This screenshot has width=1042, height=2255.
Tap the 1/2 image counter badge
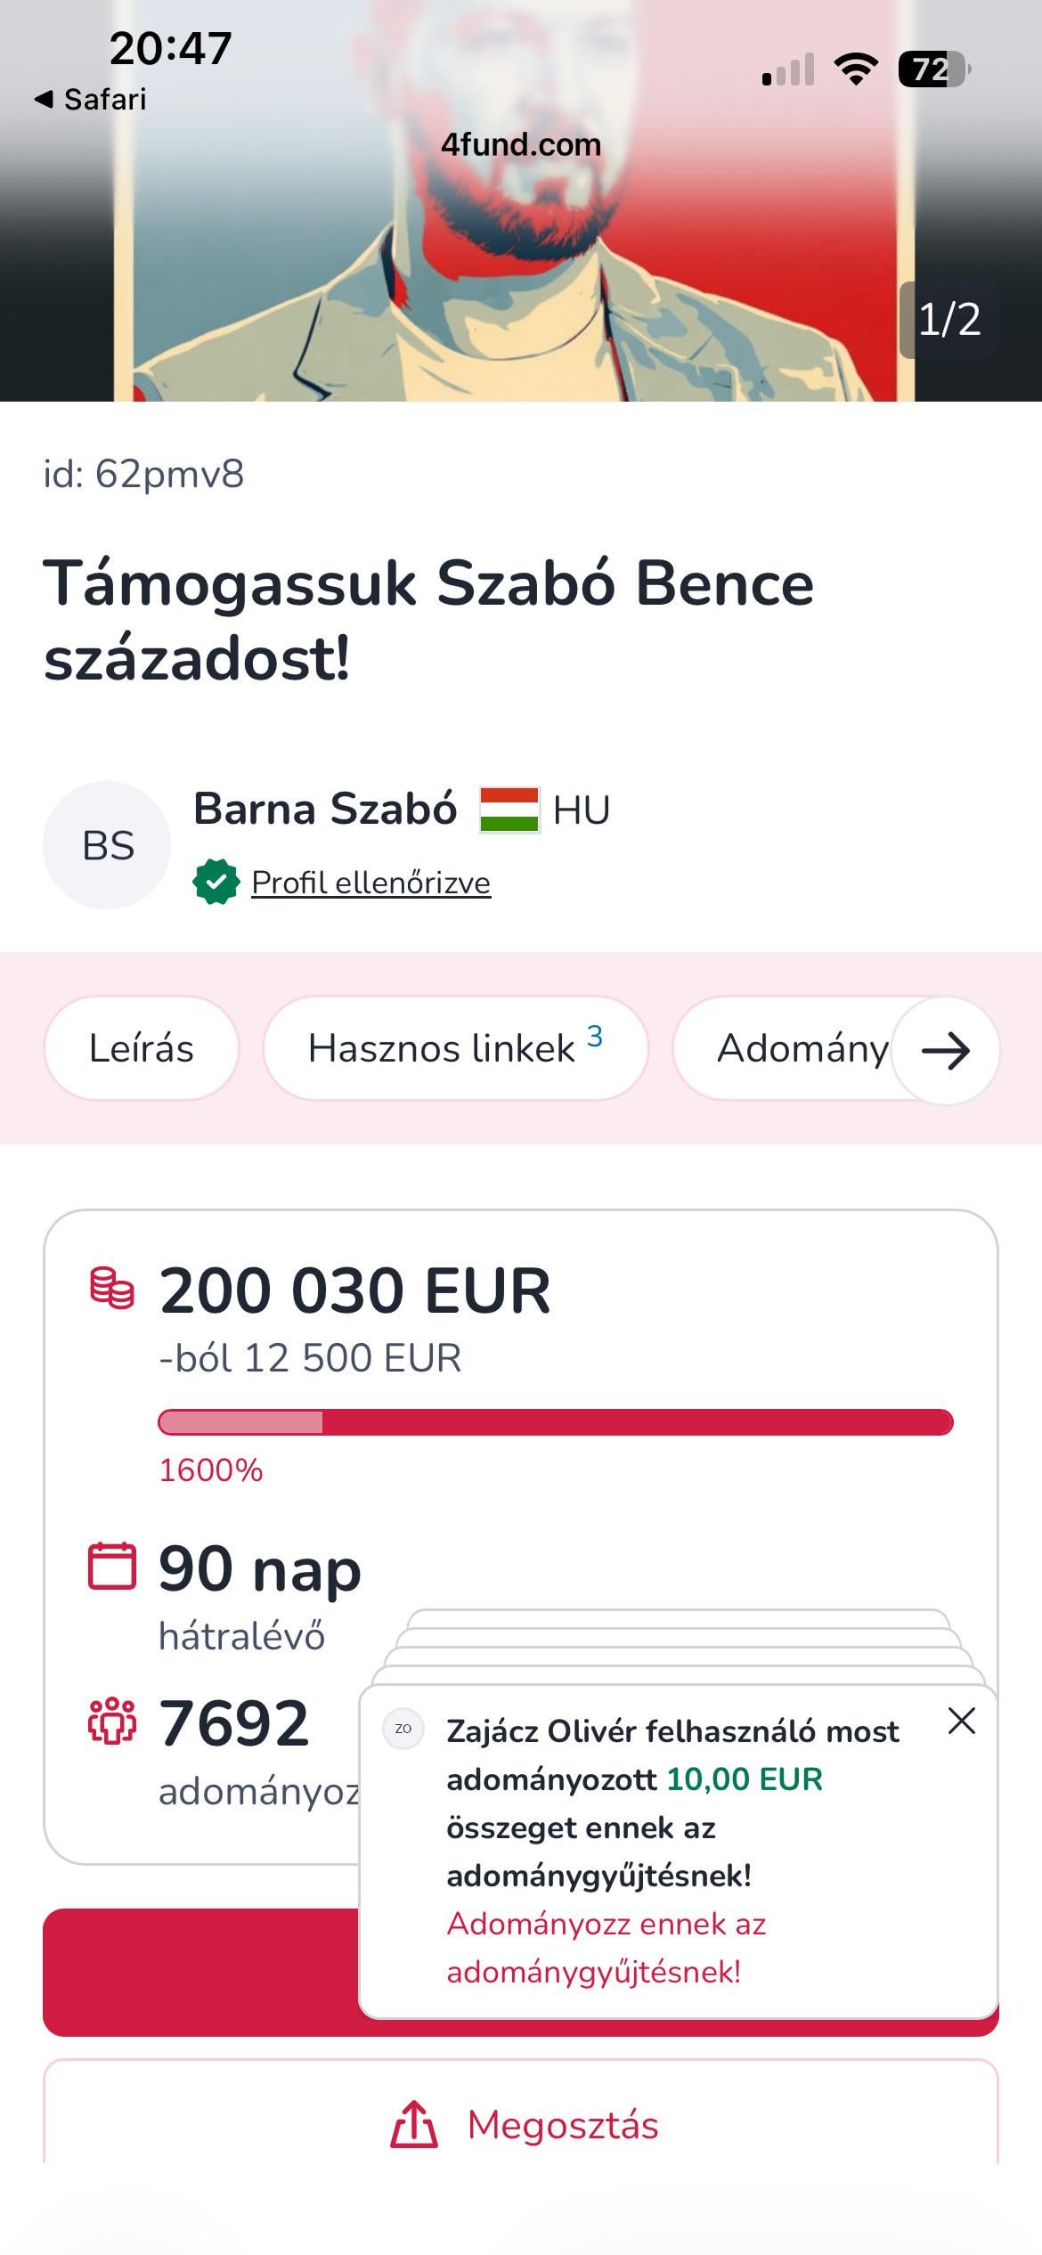tap(948, 320)
